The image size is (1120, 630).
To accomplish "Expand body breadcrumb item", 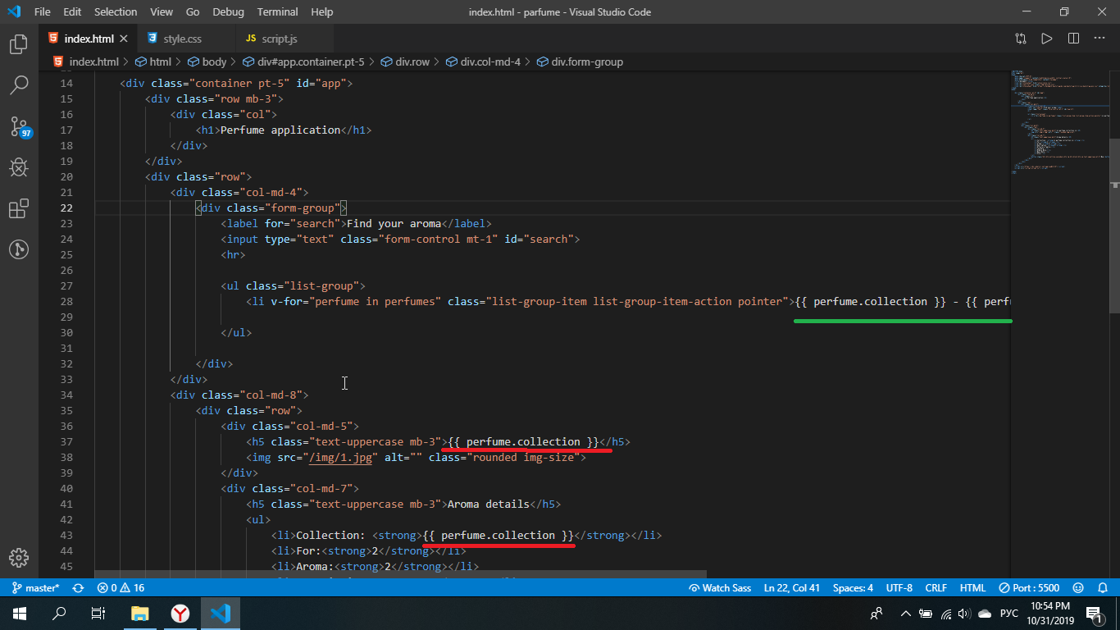I will [207, 62].
